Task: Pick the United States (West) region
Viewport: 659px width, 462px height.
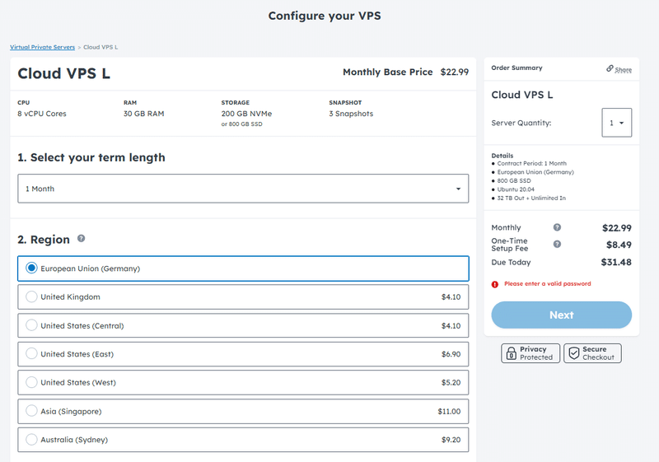Action: pos(32,383)
